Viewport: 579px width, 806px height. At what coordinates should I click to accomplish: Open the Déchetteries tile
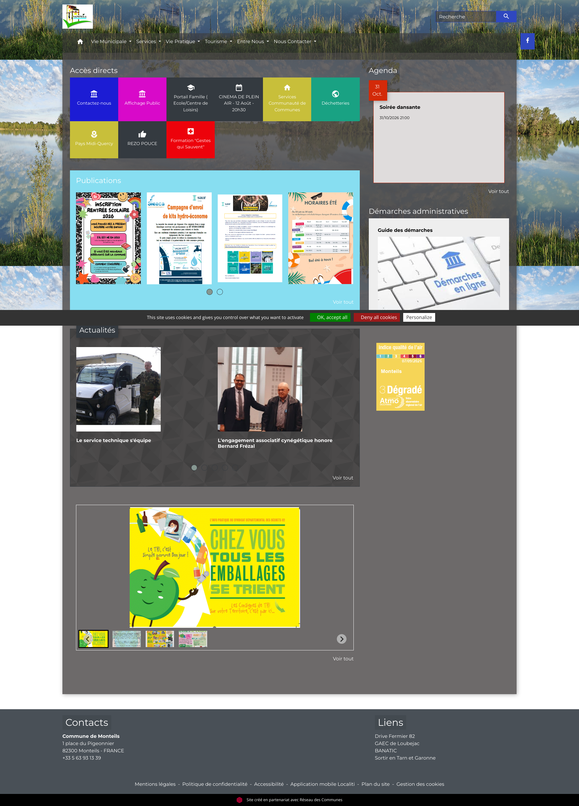click(336, 99)
